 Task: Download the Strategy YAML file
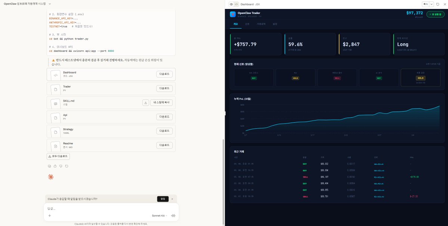click(x=164, y=131)
